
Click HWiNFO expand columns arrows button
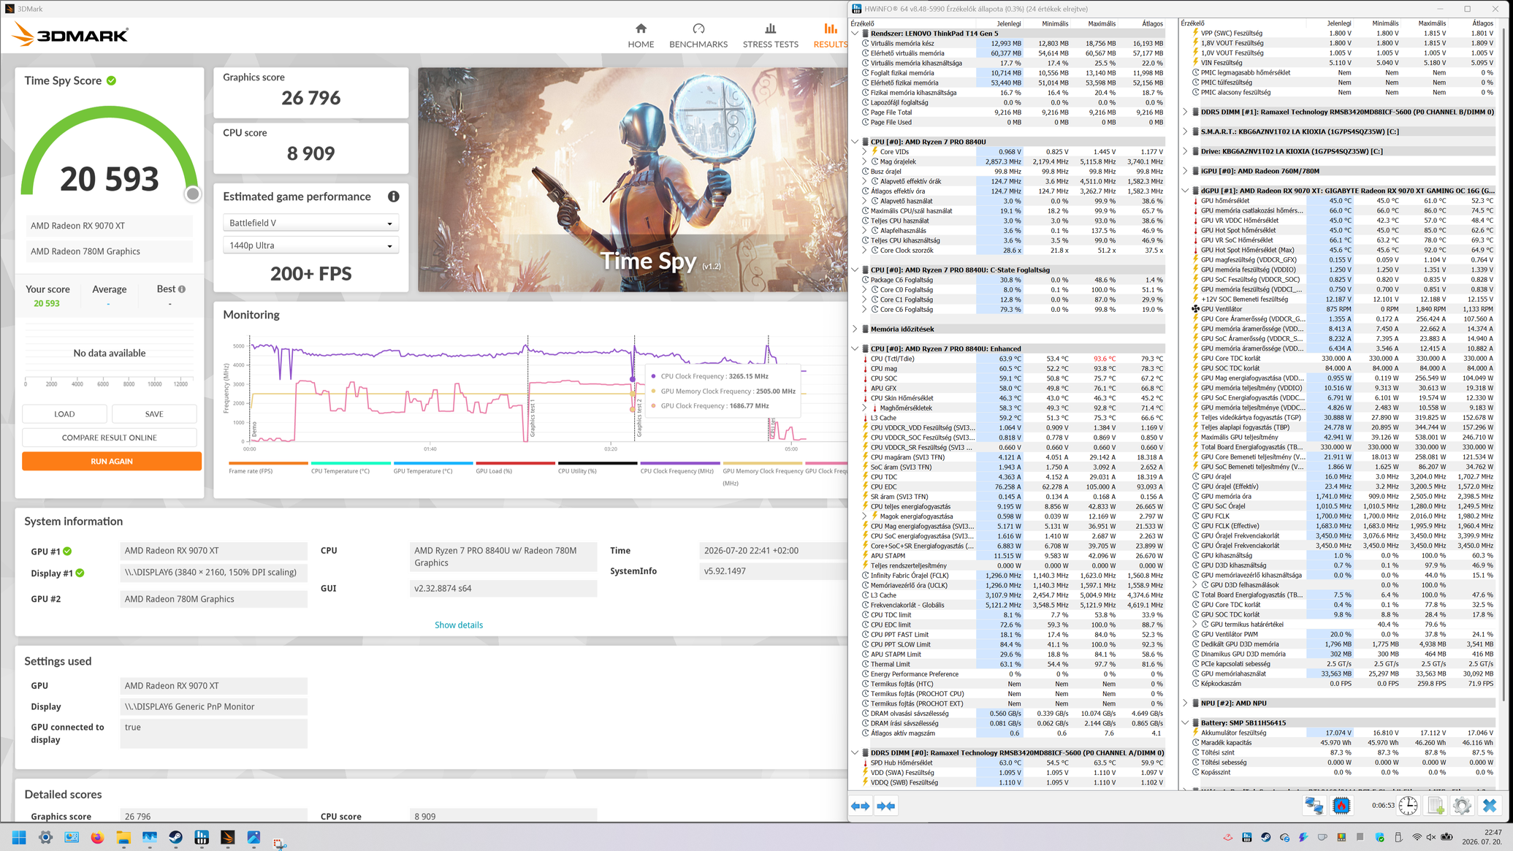coord(861,806)
